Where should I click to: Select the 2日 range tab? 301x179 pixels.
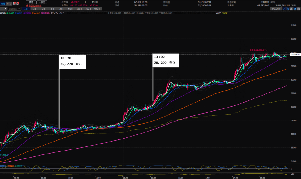click(x=35, y=9)
